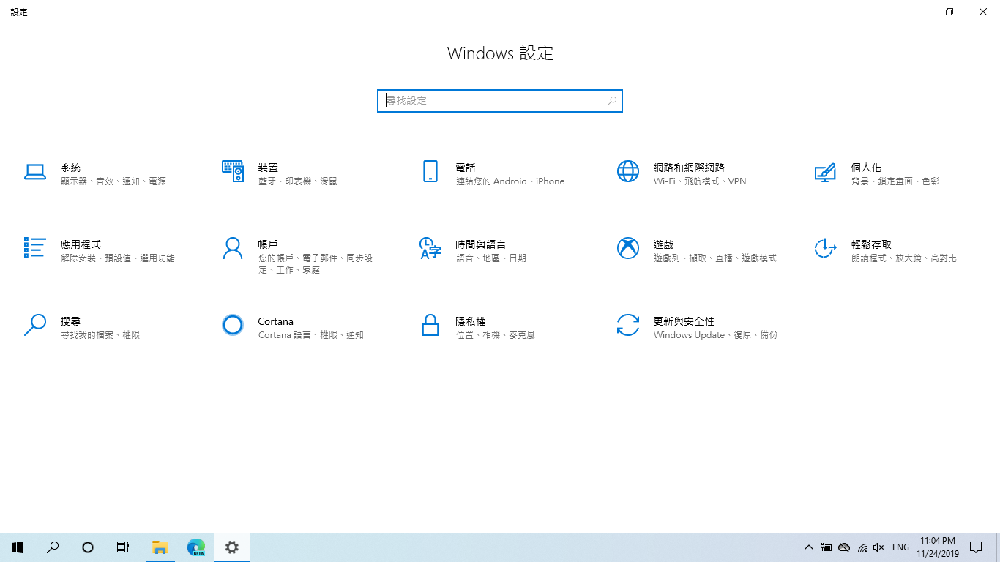Click the battery icon in the tray
Image resolution: width=1000 pixels, height=562 pixels.
(x=827, y=547)
